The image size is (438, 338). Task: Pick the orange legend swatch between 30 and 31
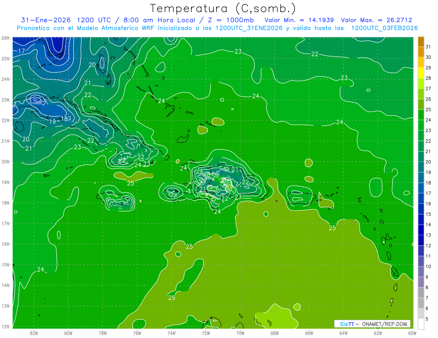(421, 52)
